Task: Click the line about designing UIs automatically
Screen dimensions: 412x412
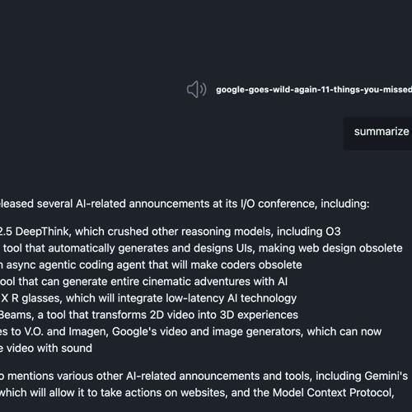Action: 201,248
